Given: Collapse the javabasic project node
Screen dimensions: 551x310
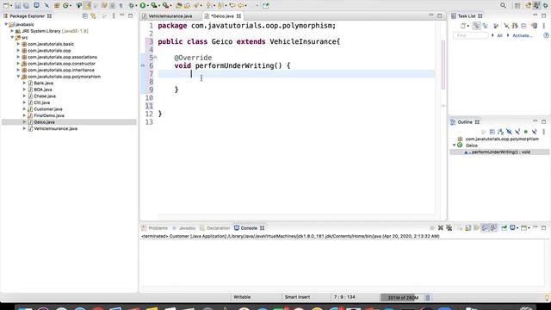Looking at the screenshot, I should pyautogui.click(x=6, y=24).
